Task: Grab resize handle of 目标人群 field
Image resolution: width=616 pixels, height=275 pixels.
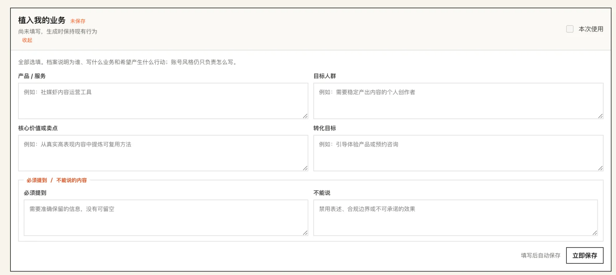Action: (x=600, y=116)
